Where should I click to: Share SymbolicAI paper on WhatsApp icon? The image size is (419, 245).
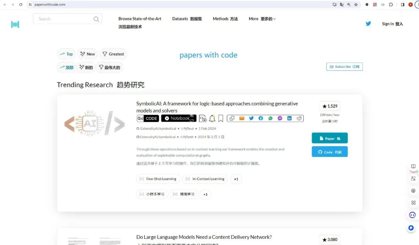click(270, 118)
